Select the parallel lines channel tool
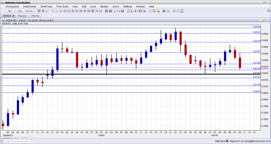 pyautogui.click(x=150, y=11)
